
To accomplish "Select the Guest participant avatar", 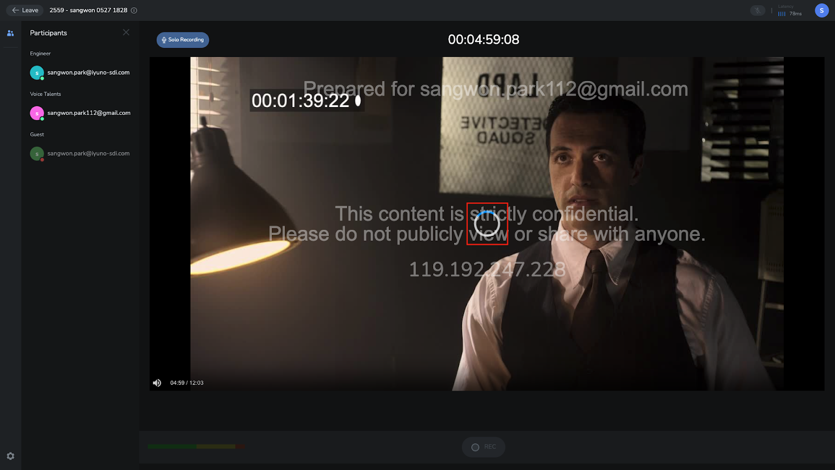I will (x=37, y=154).
